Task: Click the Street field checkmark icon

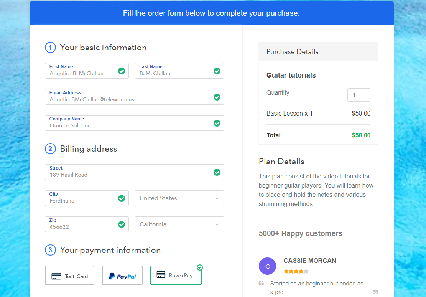Action: (217, 172)
